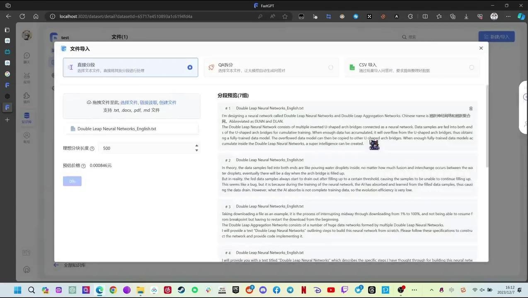Open Steam from the taskbar
The image size is (528, 298).
181,290
